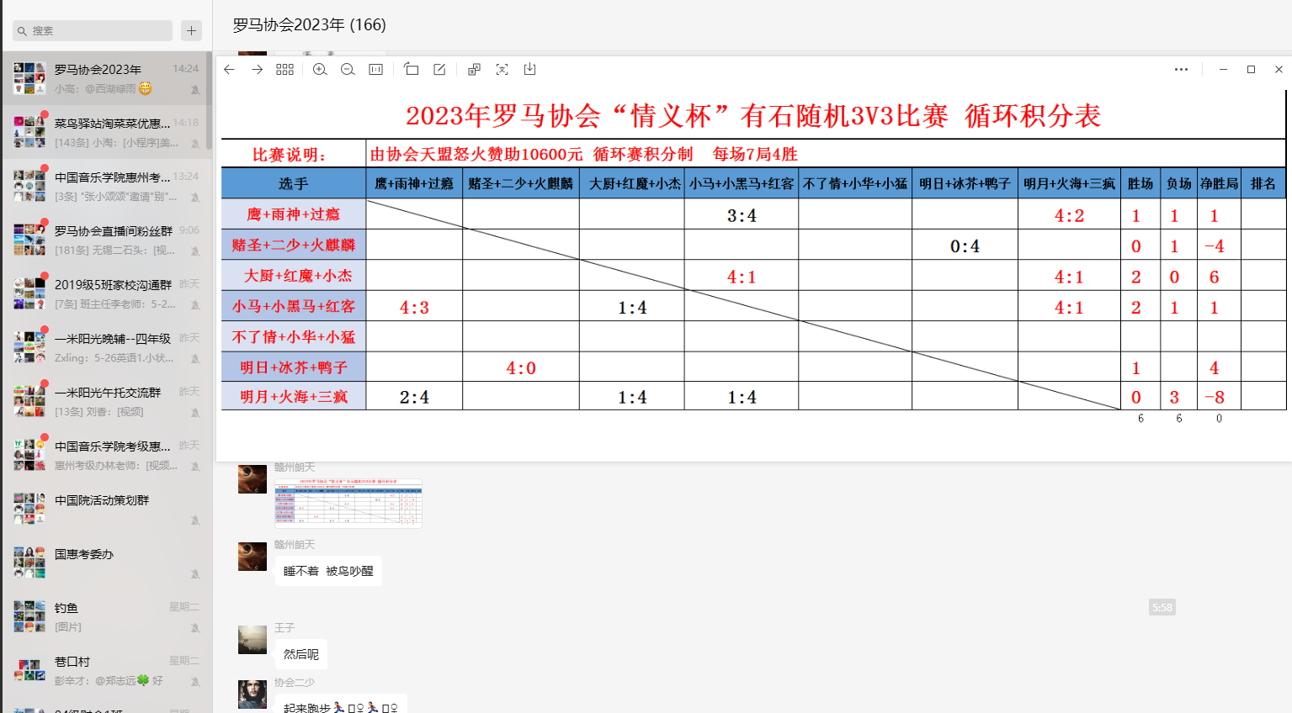
Task: Extract text from the image with OCR
Action: (502, 69)
